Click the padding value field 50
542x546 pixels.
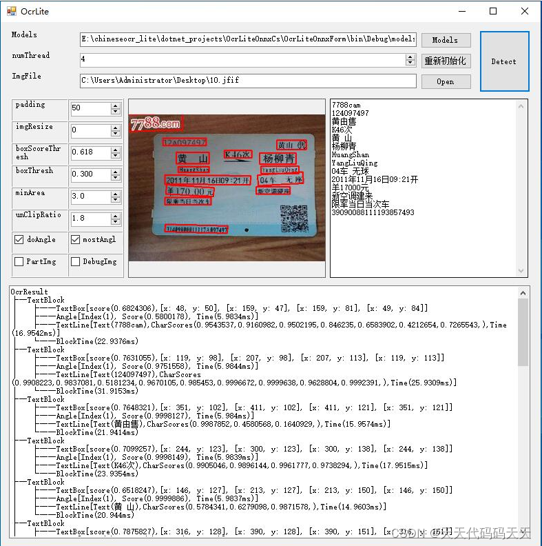(x=91, y=108)
